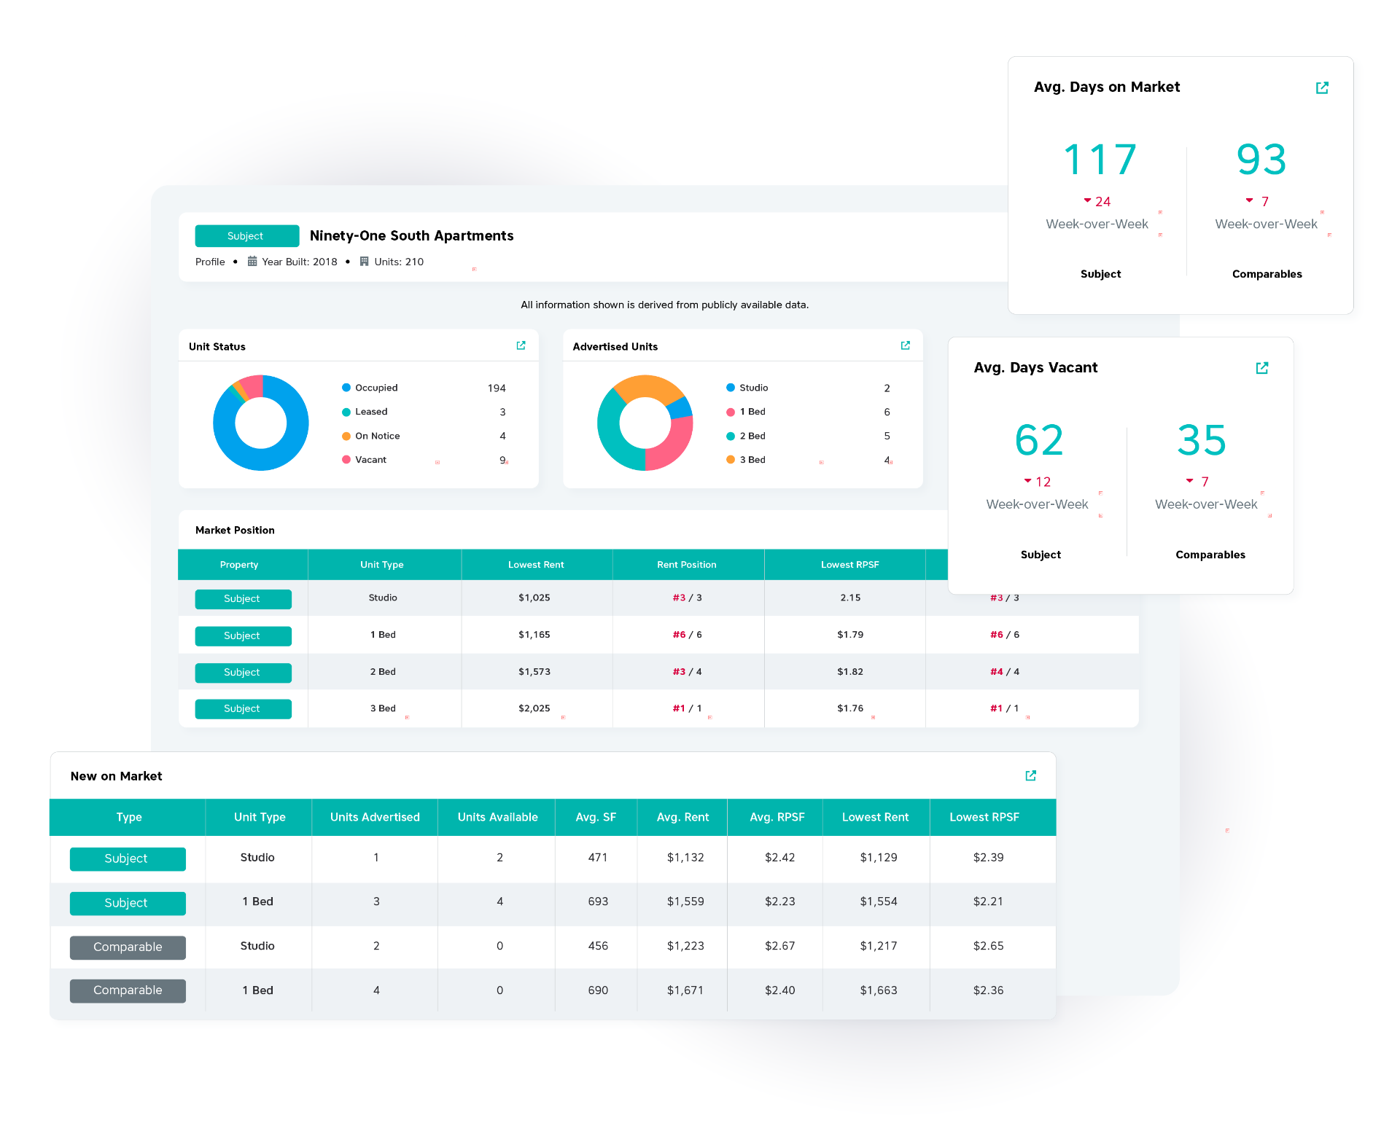
Task: Click the Occupied legend blue dot
Action: pos(346,388)
